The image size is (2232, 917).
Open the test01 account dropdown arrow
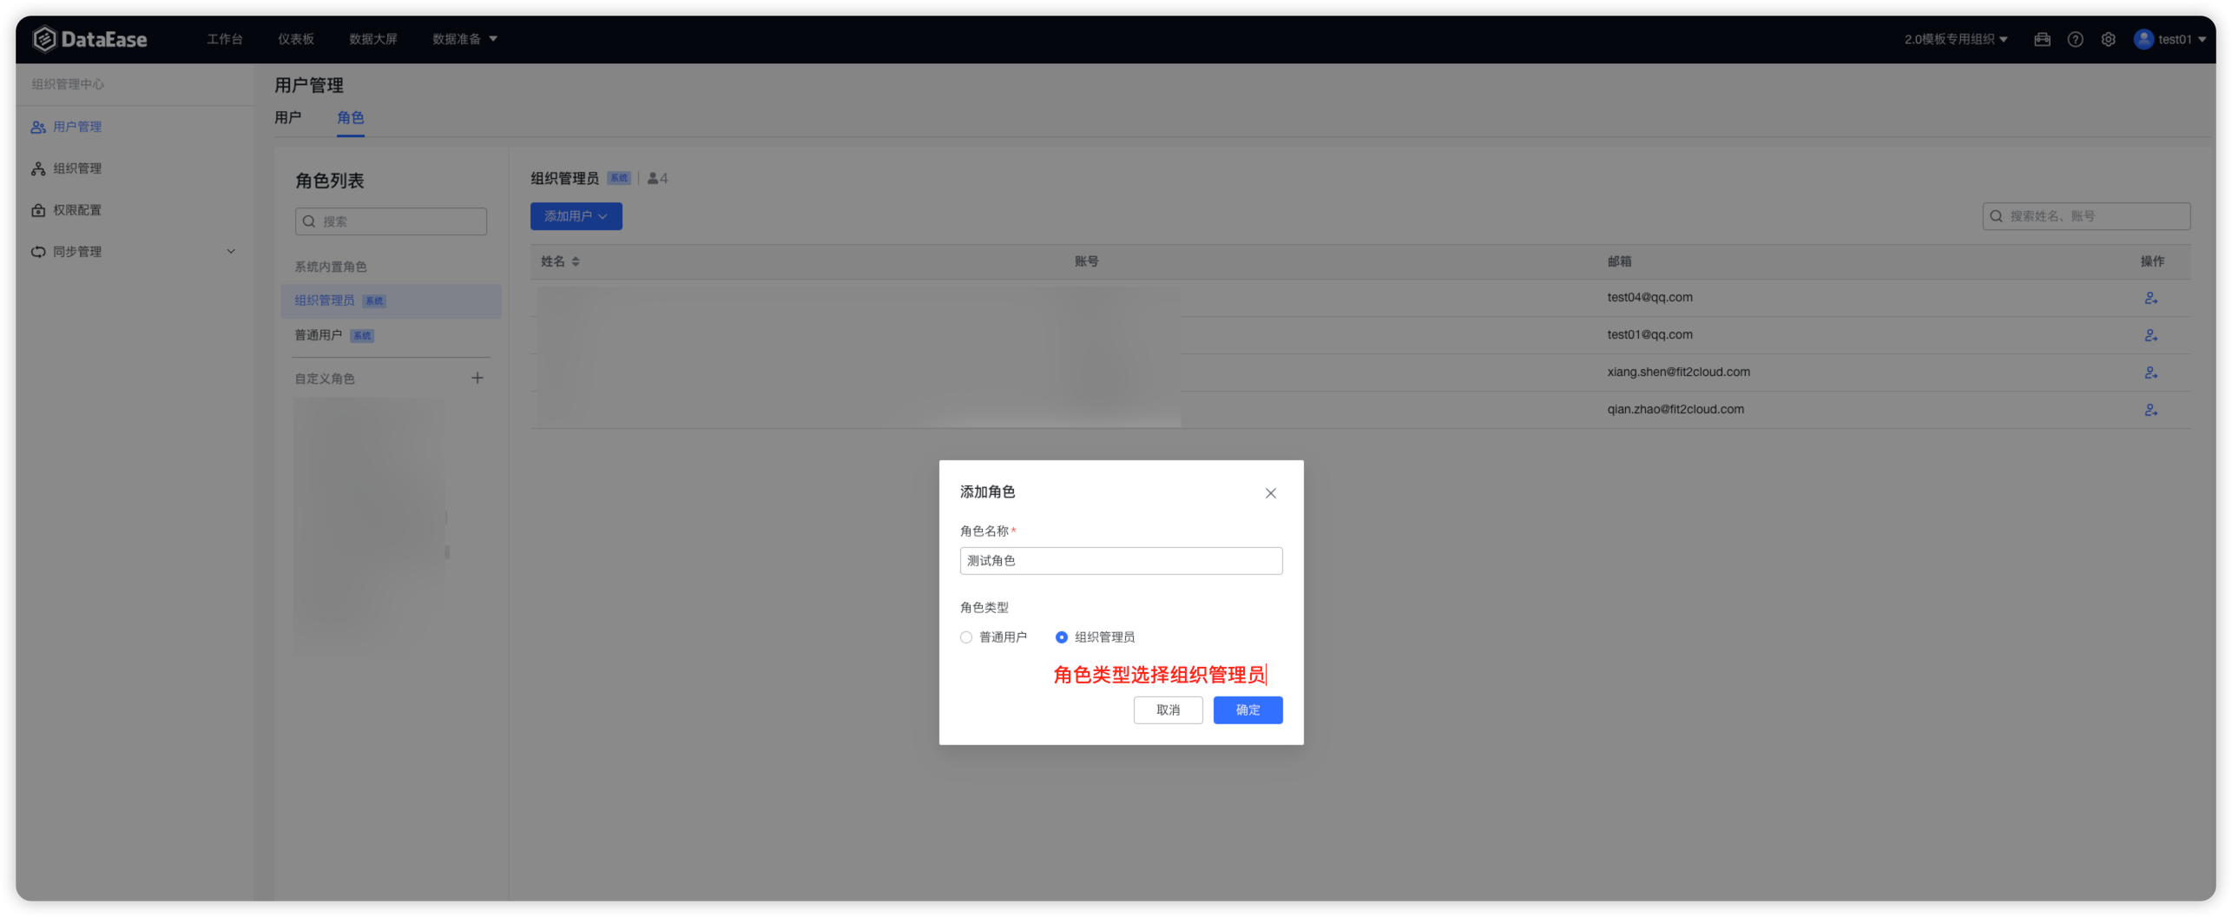pos(2202,39)
